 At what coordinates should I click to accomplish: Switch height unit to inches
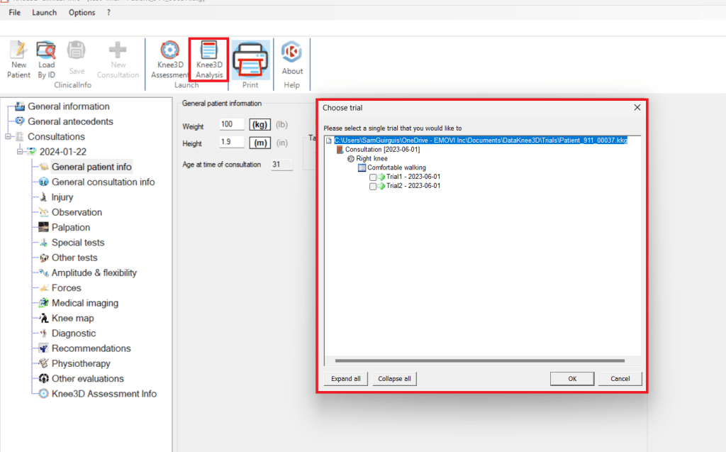pos(281,143)
